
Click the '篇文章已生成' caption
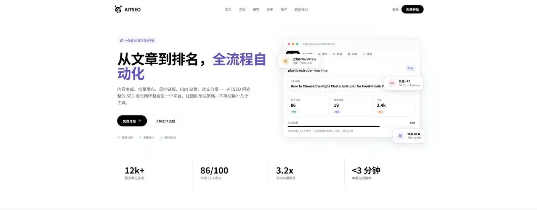pos(134,178)
